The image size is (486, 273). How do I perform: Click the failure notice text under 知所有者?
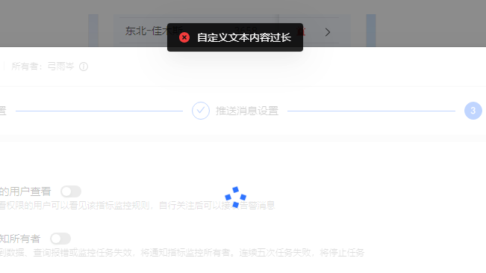pos(182,253)
